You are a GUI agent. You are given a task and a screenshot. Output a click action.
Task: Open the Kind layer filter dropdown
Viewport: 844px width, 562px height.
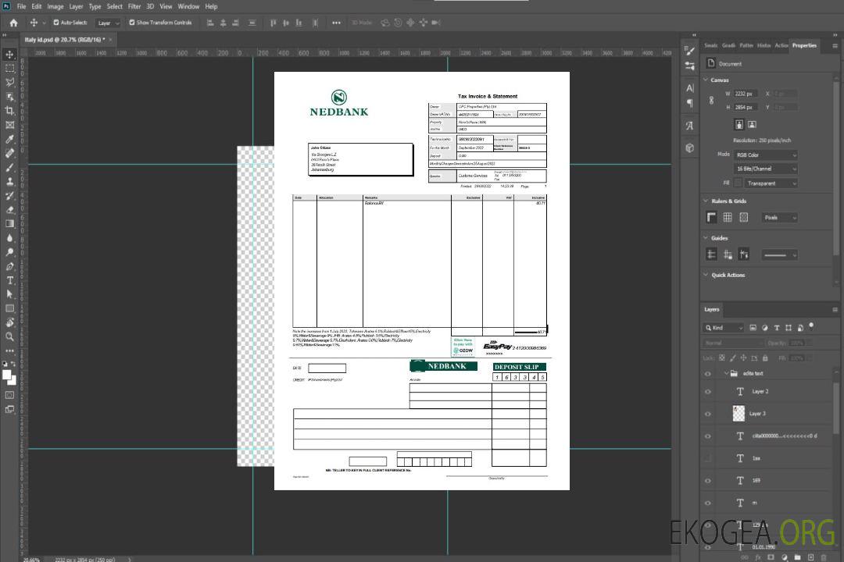point(724,328)
